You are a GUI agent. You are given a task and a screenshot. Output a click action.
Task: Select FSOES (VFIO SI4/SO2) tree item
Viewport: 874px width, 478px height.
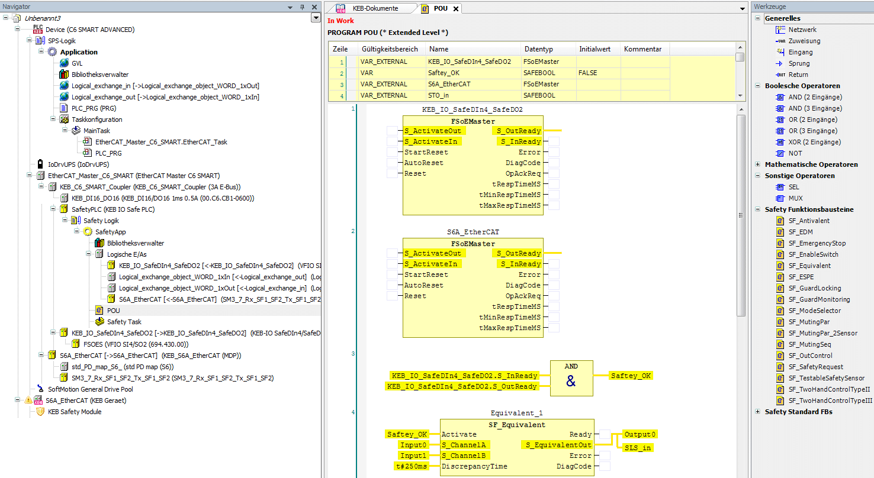coord(136,344)
